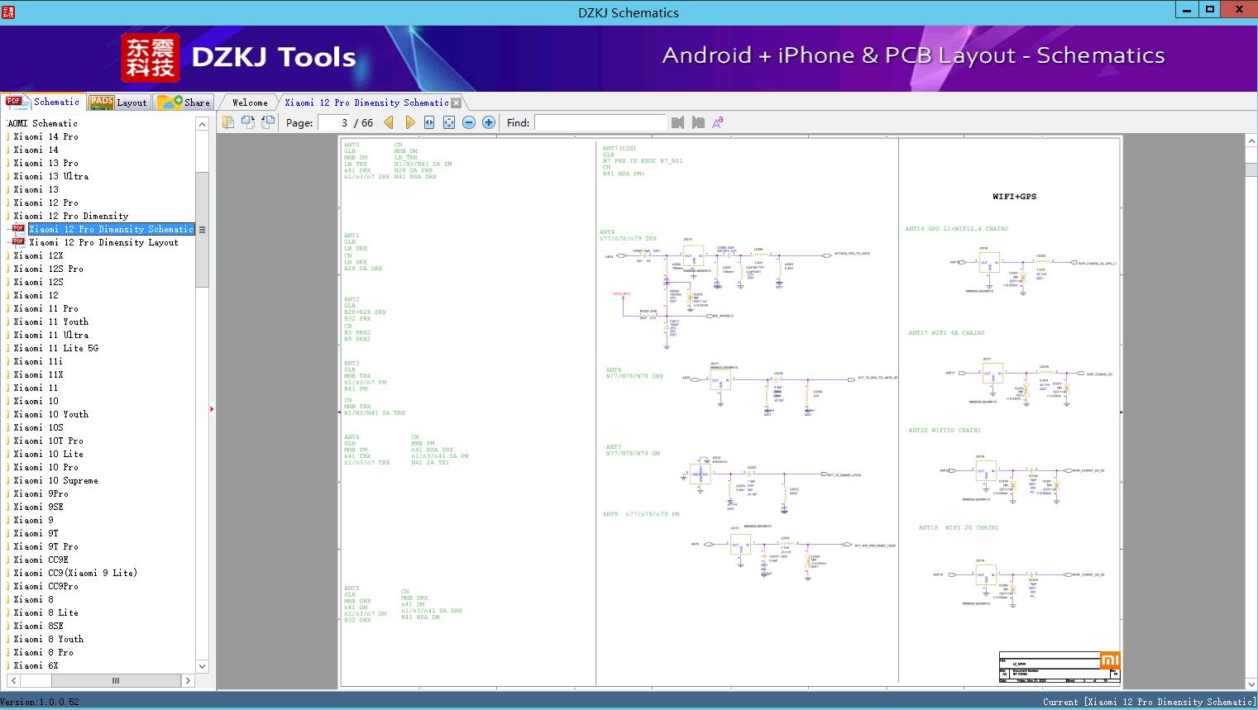Open Xiaomi 12 Pro Dimensity Layout file
This screenshot has height=710, width=1258.
[x=103, y=242]
